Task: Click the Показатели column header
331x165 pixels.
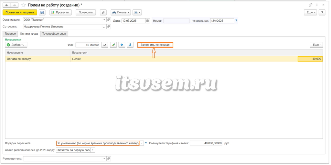Action: (x=197, y=53)
